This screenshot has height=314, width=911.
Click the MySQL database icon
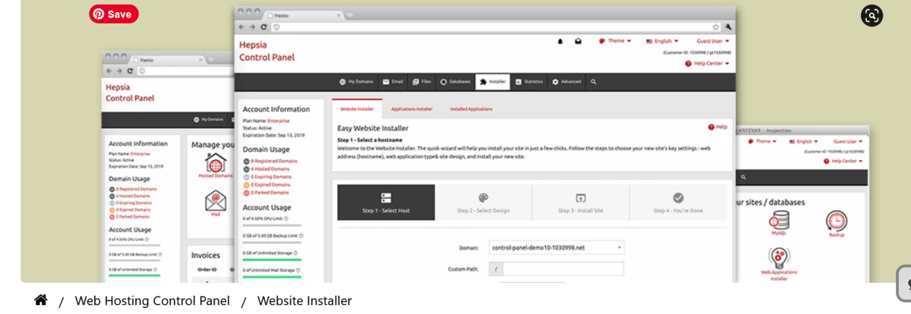779,222
